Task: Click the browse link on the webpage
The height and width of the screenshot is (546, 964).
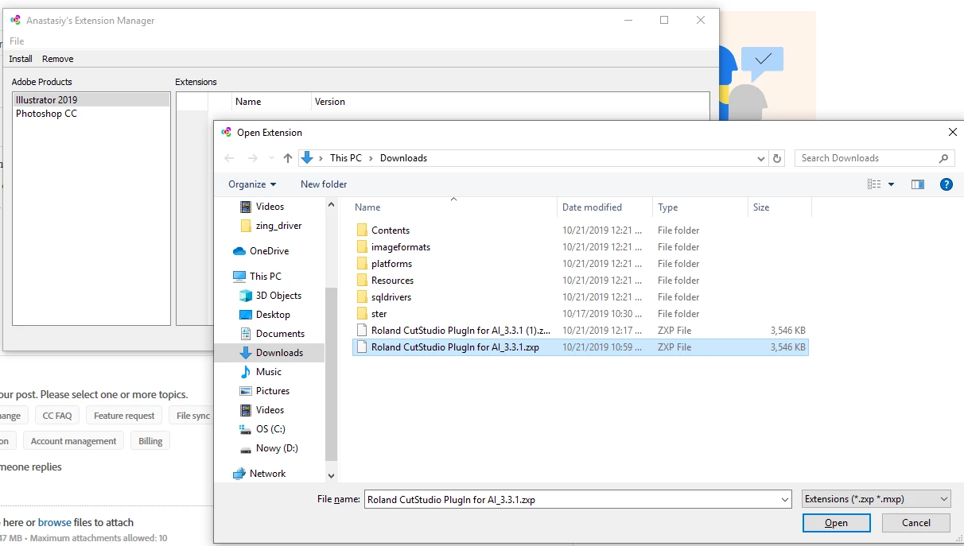Action: coord(55,523)
